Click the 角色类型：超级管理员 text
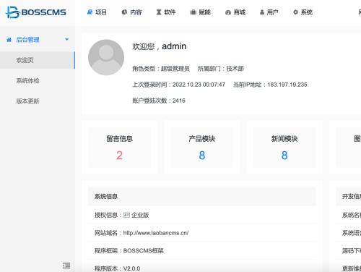This screenshot has width=361, height=272. 161,69
